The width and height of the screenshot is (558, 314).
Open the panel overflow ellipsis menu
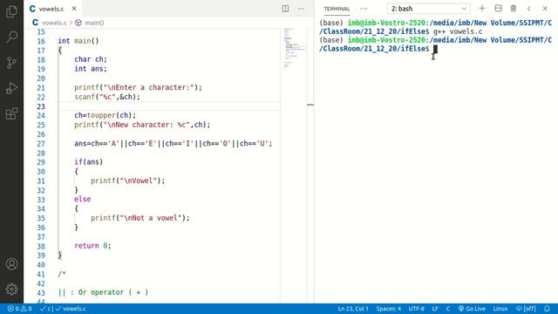click(x=364, y=9)
